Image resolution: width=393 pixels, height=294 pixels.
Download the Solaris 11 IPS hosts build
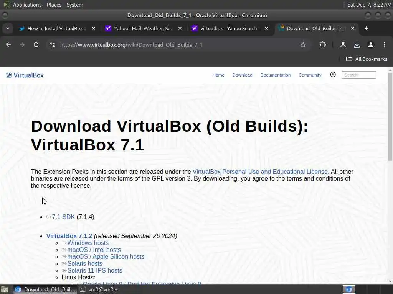(x=94, y=271)
